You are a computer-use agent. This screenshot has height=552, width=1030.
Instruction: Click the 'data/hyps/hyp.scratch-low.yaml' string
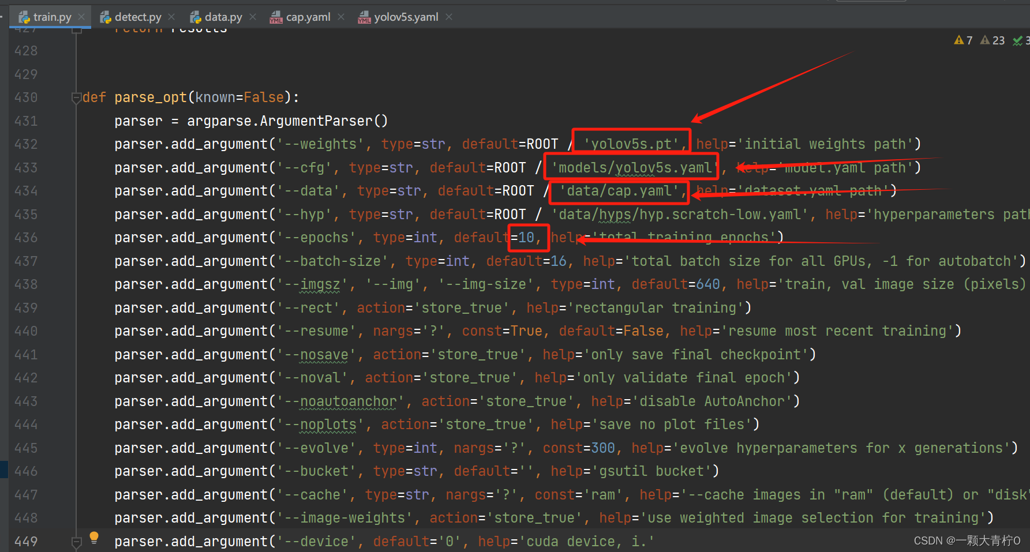point(680,215)
